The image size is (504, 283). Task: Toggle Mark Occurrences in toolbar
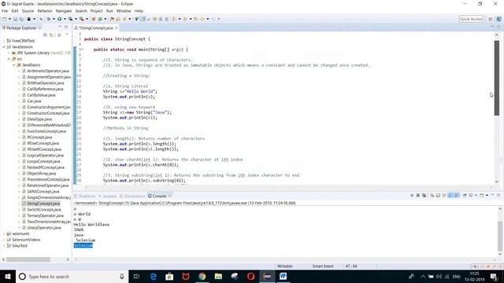(x=143, y=19)
